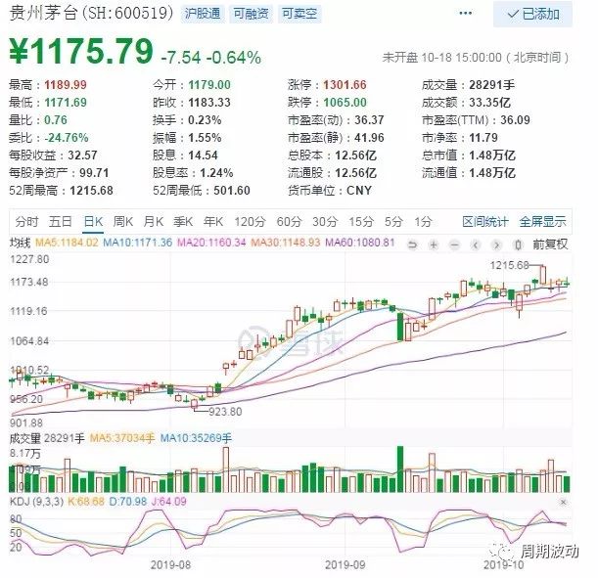598x578 pixels.
Task: Click the stock title 贵州茅台(SH:600519)
Action: point(92,14)
